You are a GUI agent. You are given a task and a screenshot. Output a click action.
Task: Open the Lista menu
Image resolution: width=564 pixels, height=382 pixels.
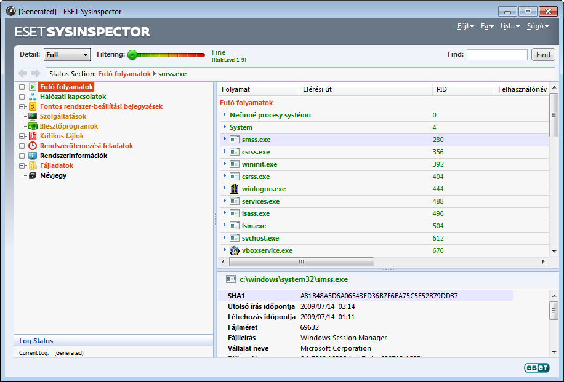coord(510,26)
